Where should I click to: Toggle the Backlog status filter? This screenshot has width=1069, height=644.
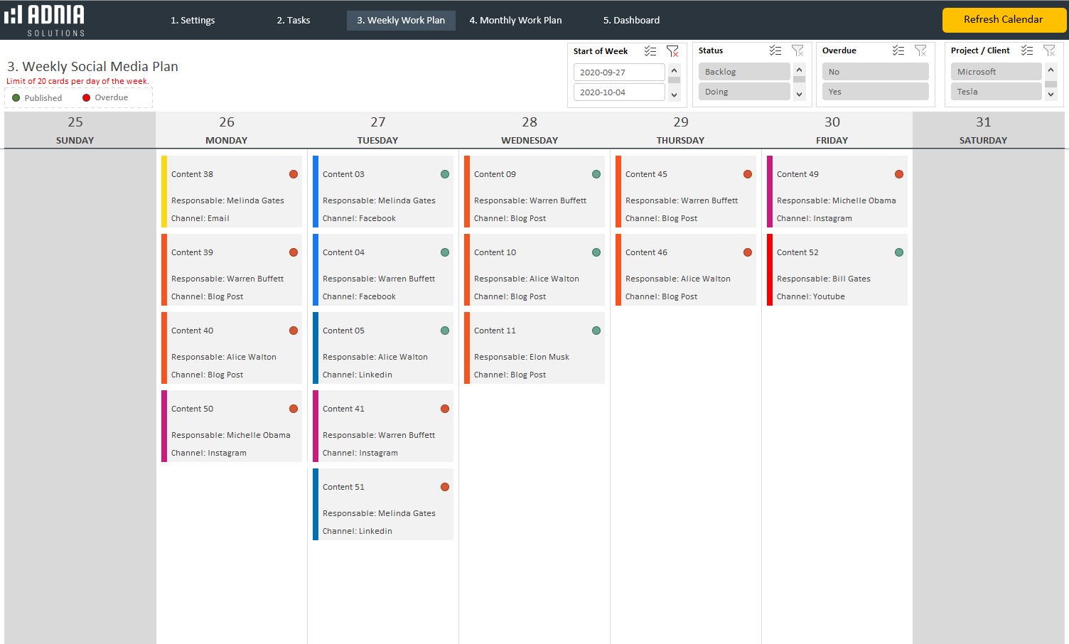(x=743, y=72)
